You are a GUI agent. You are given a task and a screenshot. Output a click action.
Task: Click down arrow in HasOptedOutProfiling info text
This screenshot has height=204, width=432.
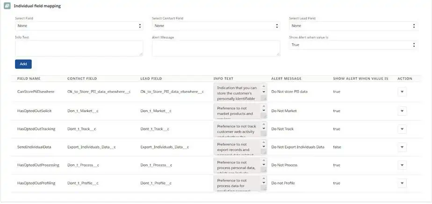(264, 183)
